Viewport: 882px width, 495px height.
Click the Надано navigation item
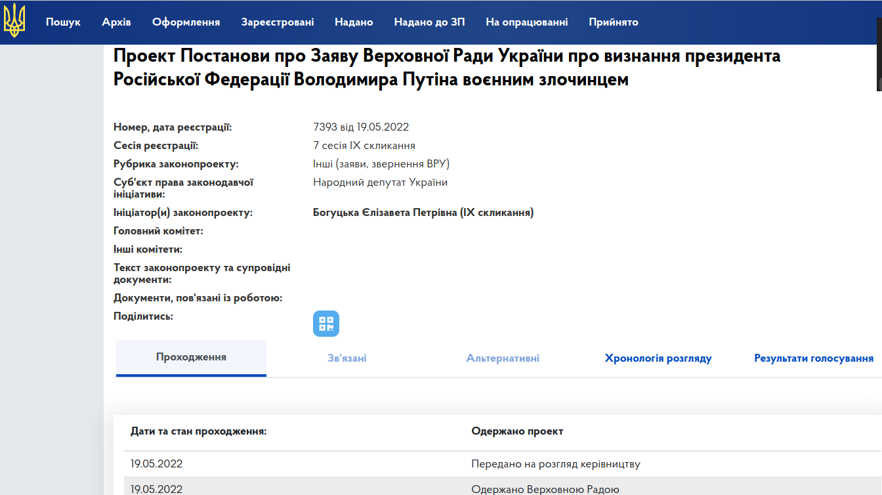coord(354,22)
